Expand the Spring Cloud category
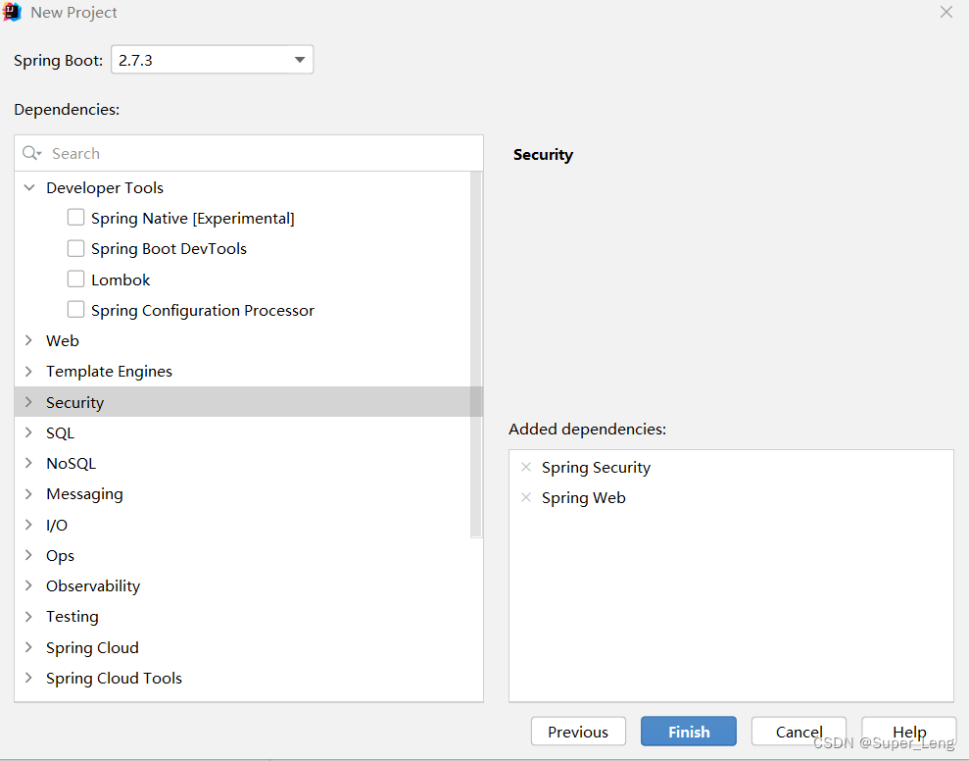 tap(29, 647)
